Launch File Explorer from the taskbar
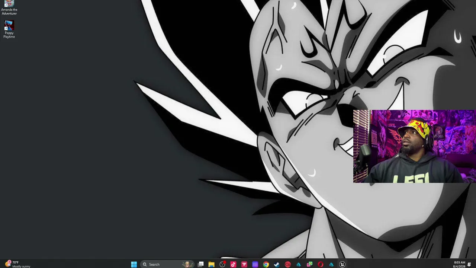Image resolution: width=476 pixels, height=268 pixels. 212,264
